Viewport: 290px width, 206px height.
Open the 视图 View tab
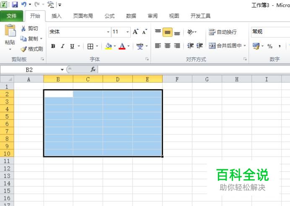pyautogui.click(x=174, y=16)
